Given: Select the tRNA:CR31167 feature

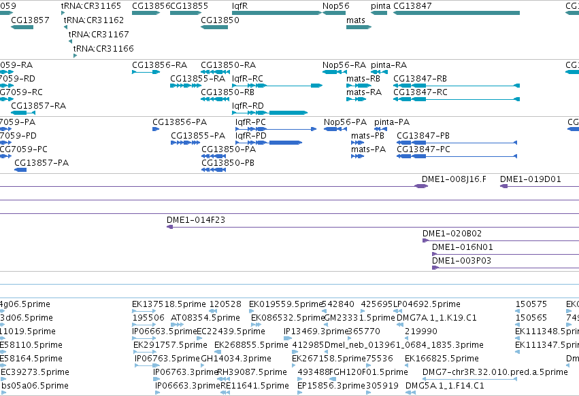Looking at the screenshot, I should [70, 41].
